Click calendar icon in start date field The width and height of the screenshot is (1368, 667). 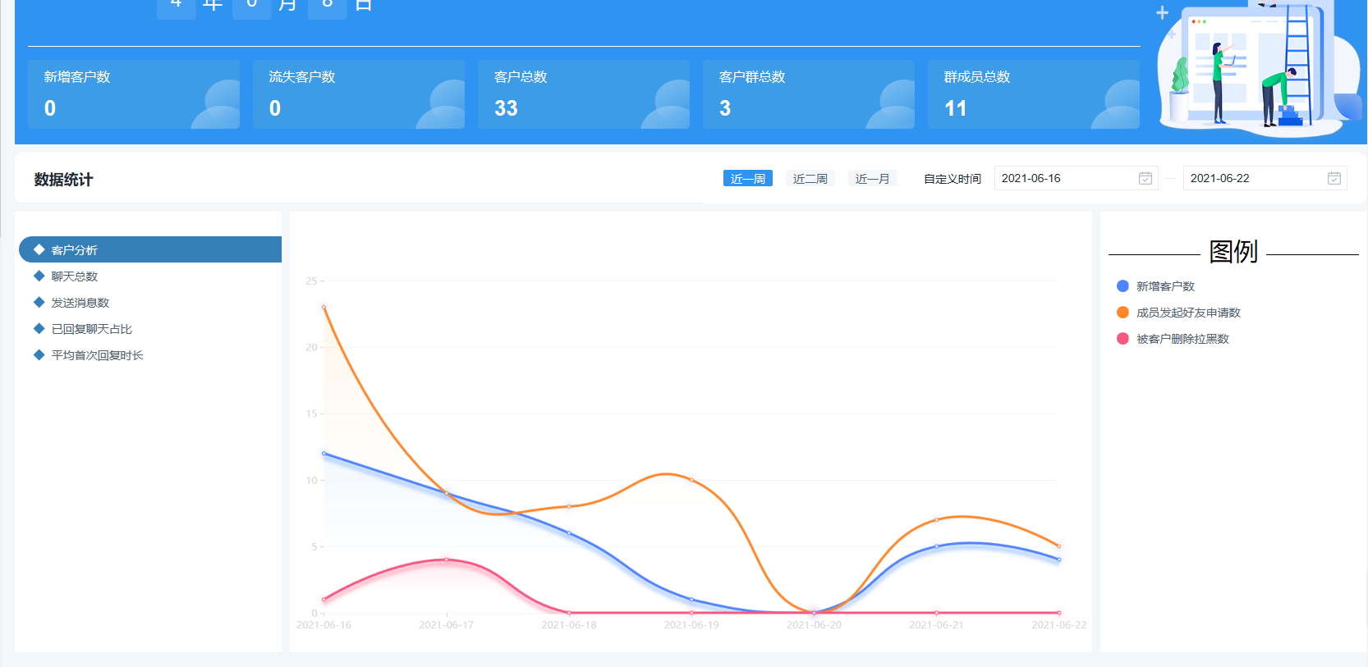point(1145,178)
